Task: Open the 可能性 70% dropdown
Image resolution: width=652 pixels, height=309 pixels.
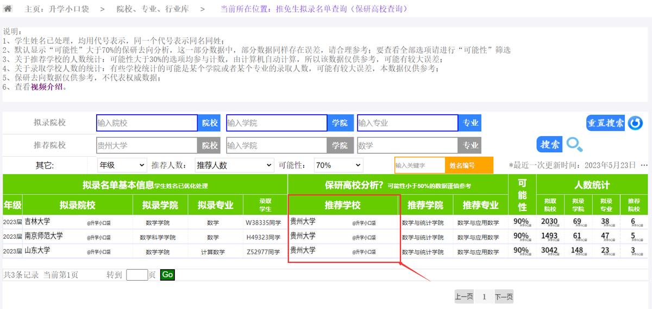Action: (338, 165)
